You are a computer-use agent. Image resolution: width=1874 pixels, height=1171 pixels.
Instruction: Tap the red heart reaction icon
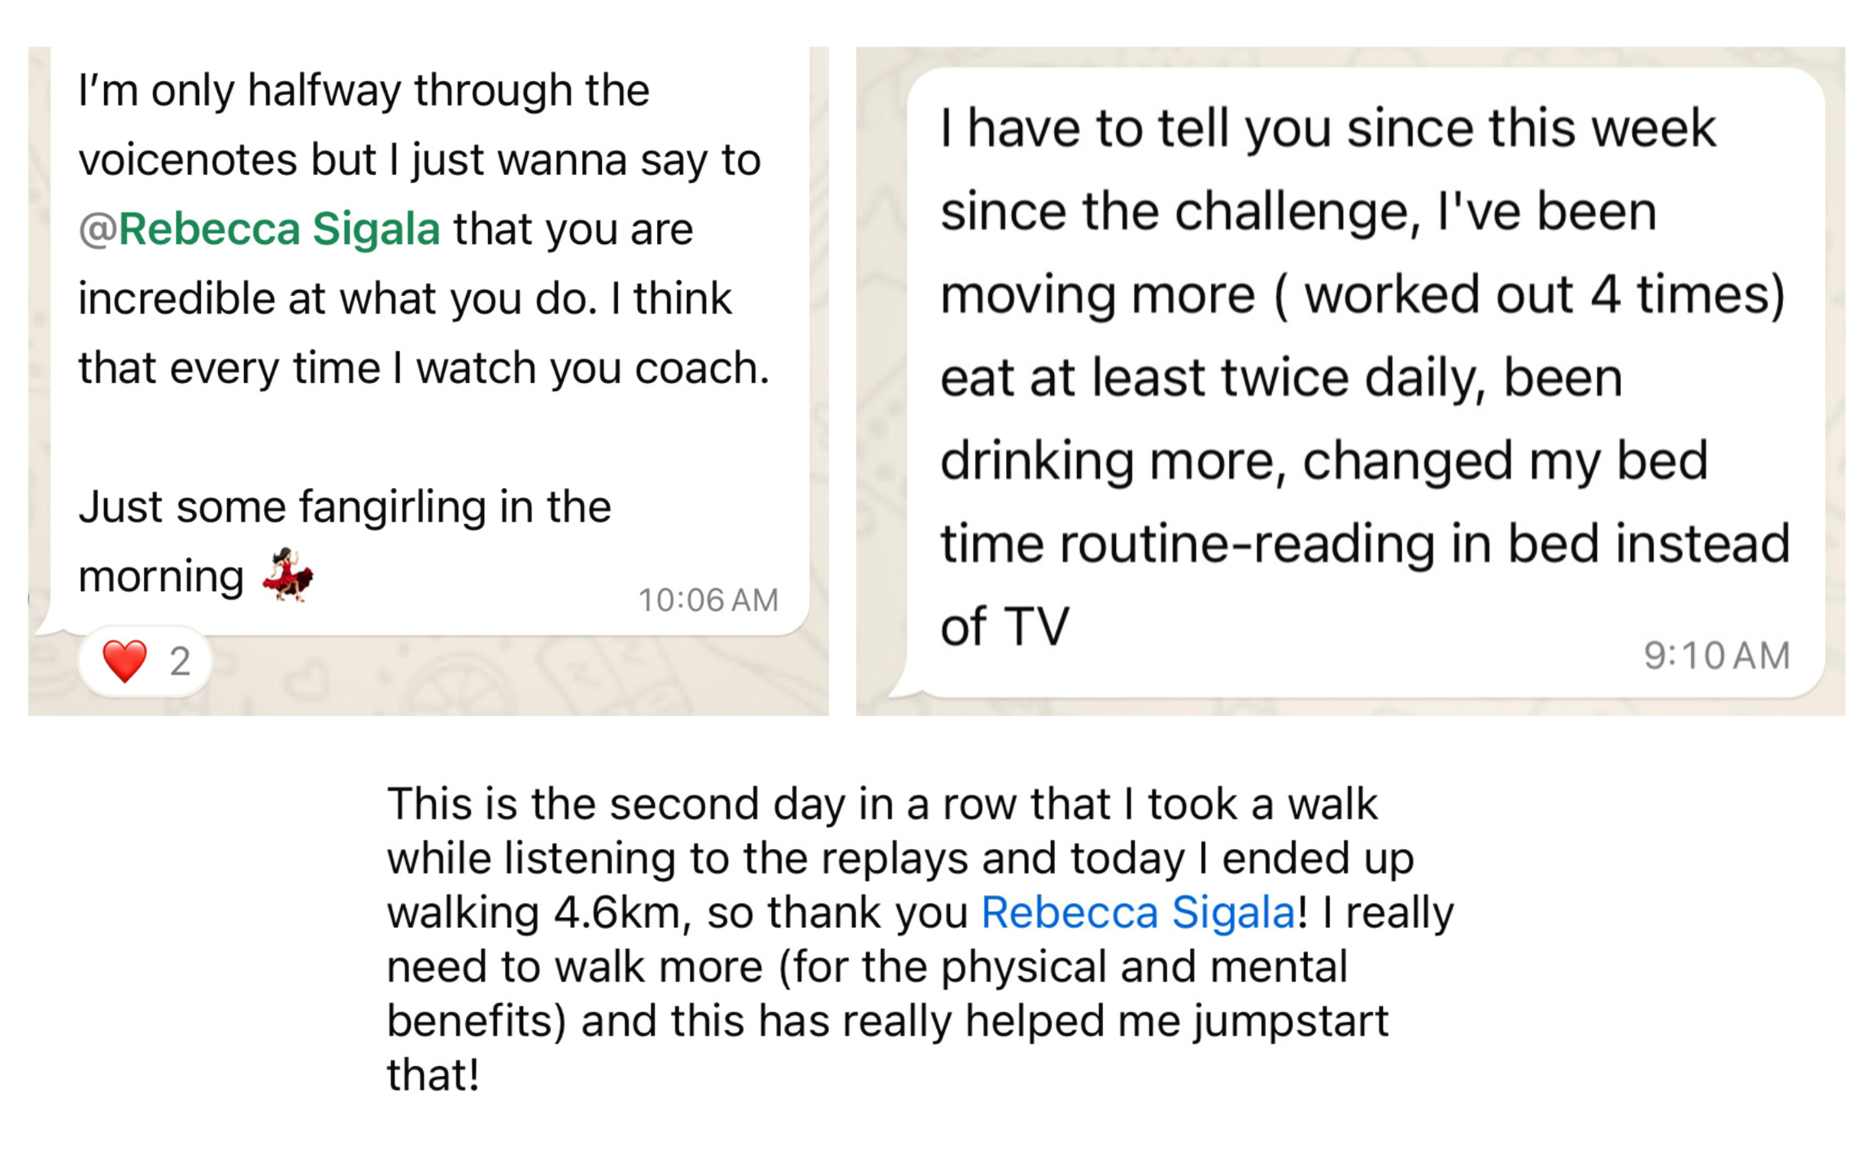pyautogui.click(x=124, y=660)
